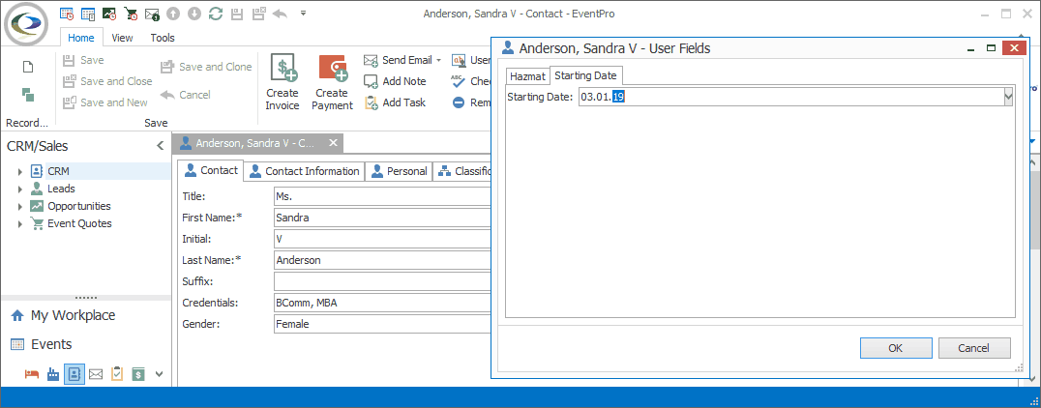Expand the Opportunities tree node arrow
This screenshot has width=1041, height=408.
click(x=20, y=206)
